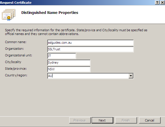Focus the City/locality field showing Sydney
This screenshot has width=165, height=127.
[69, 62]
